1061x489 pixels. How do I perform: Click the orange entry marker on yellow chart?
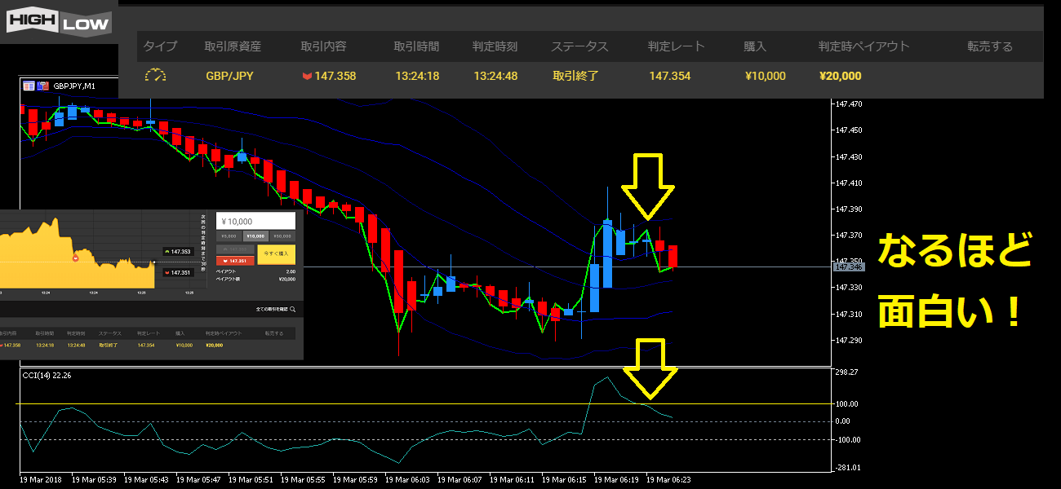click(x=75, y=258)
